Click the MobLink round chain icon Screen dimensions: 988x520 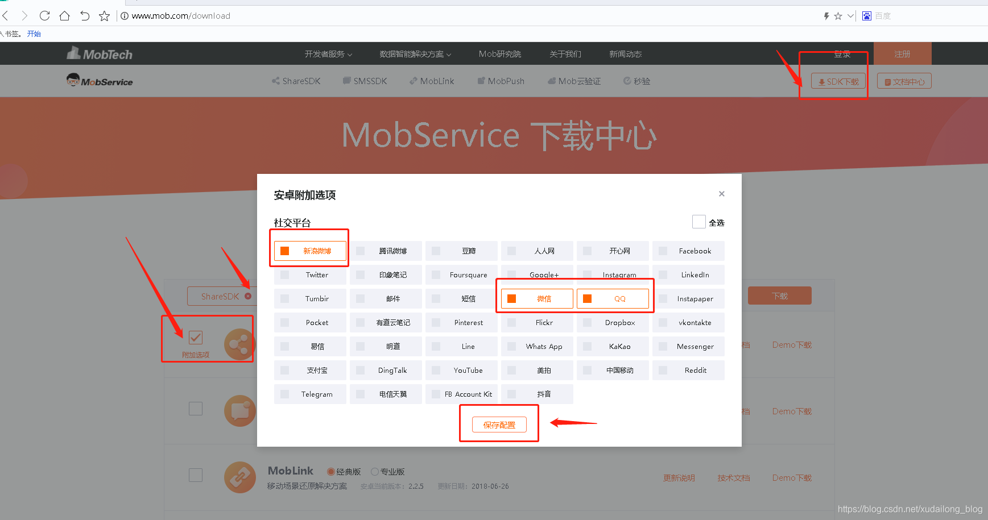point(239,477)
